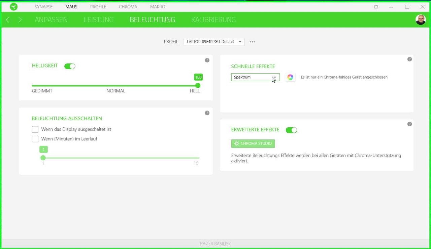The height and width of the screenshot is (249, 431).
Task: Switch to KALIBRIERUNG tab
Action: [x=213, y=20]
